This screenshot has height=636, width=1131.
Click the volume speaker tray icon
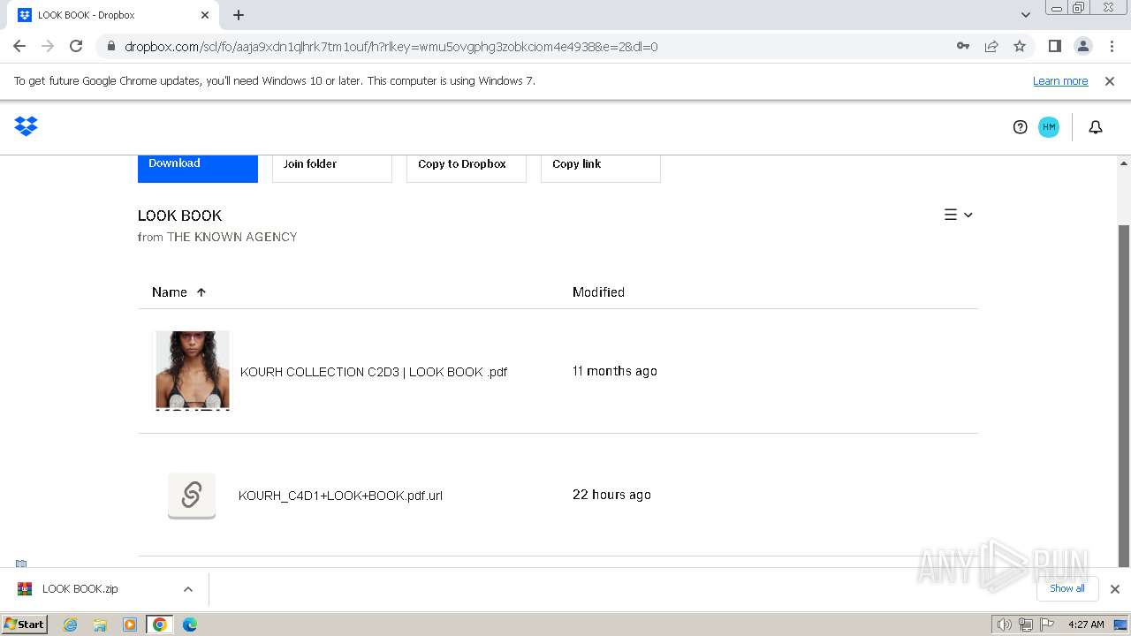coord(1005,625)
